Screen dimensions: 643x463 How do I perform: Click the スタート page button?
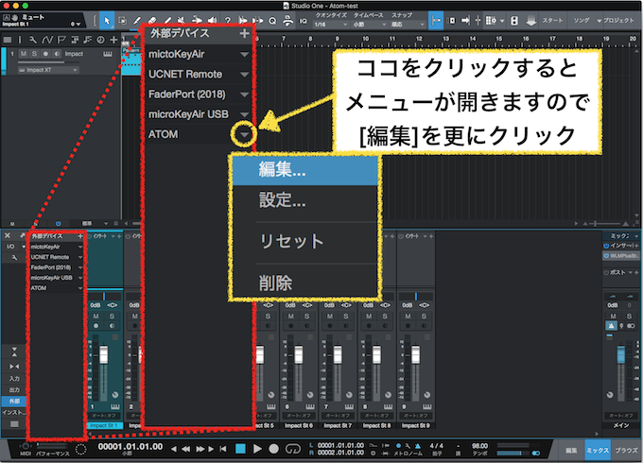pyautogui.click(x=552, y=21)
